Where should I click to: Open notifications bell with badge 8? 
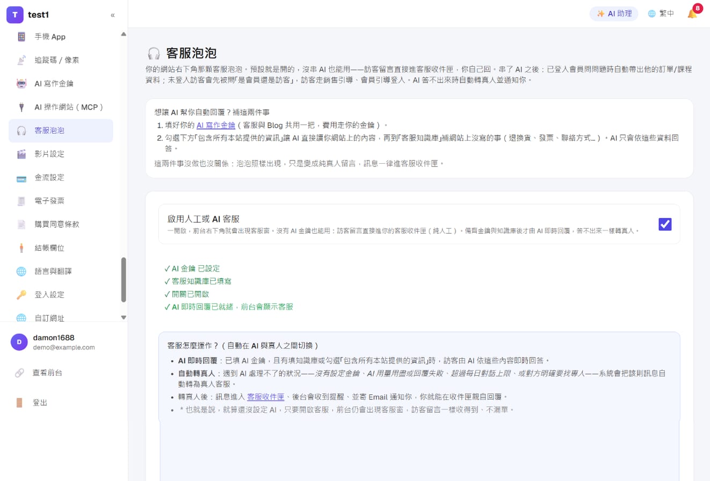coord(693,13)
